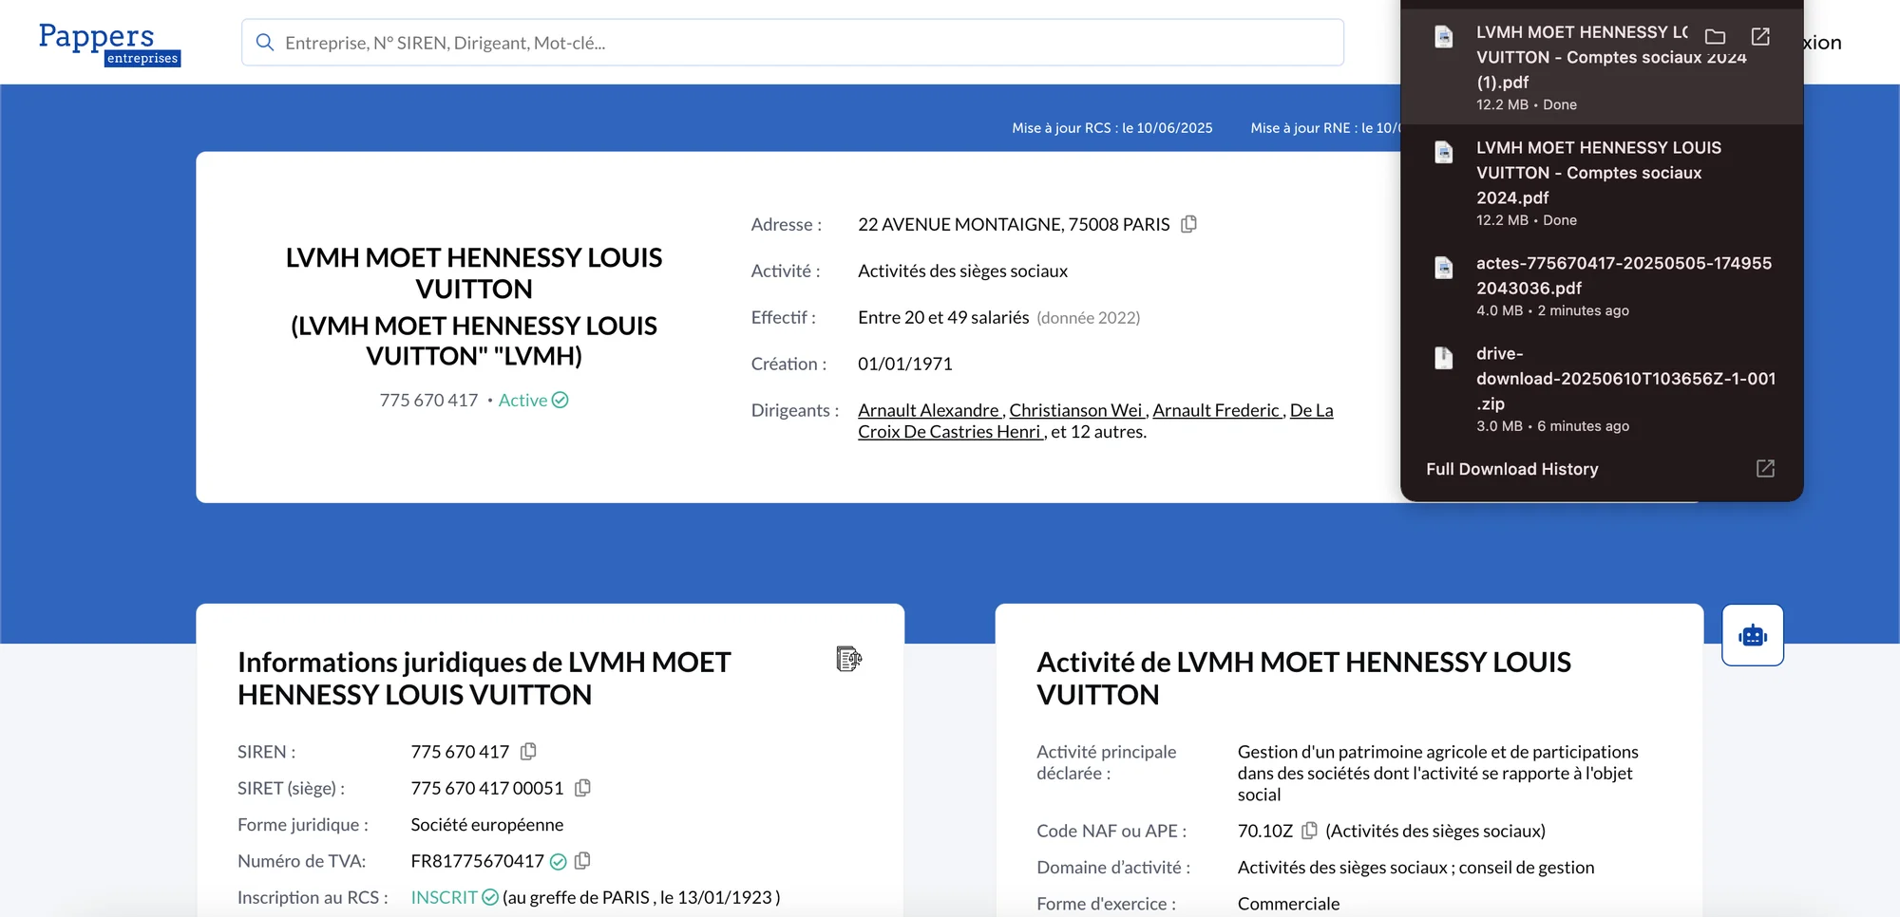Click the company title LVMH MOET HENNESSY LOUIS VUITTON
Viewport: 1900px width, 917px height.
(474, 273)
